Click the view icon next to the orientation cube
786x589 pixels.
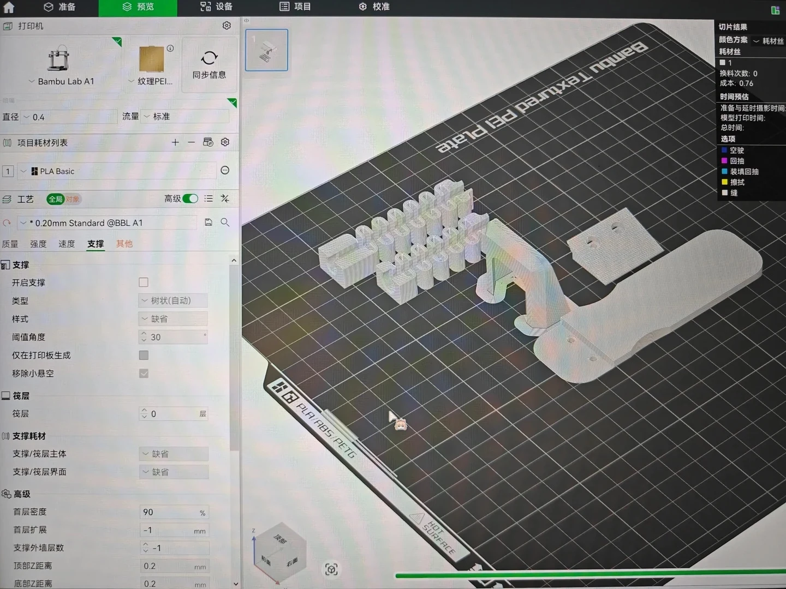[331, 569]
